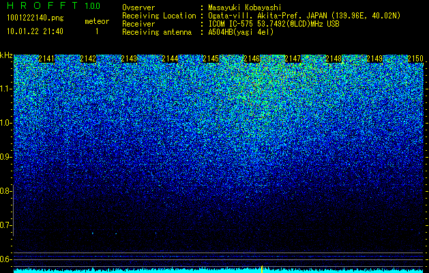Click the HROFFT 1.0.0 title text
This screenshot has width=429, height=273.
54,5
